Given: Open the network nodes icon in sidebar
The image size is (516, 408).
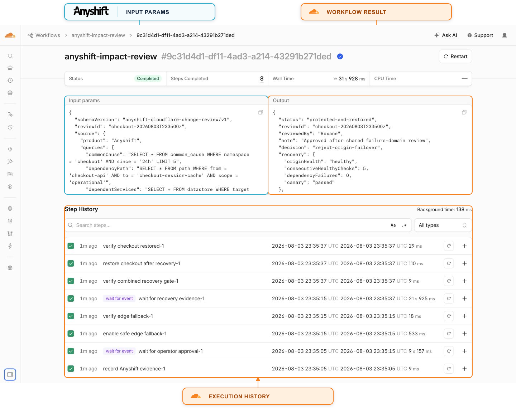Looking at the screenshot, I should (x=10, y=234).
